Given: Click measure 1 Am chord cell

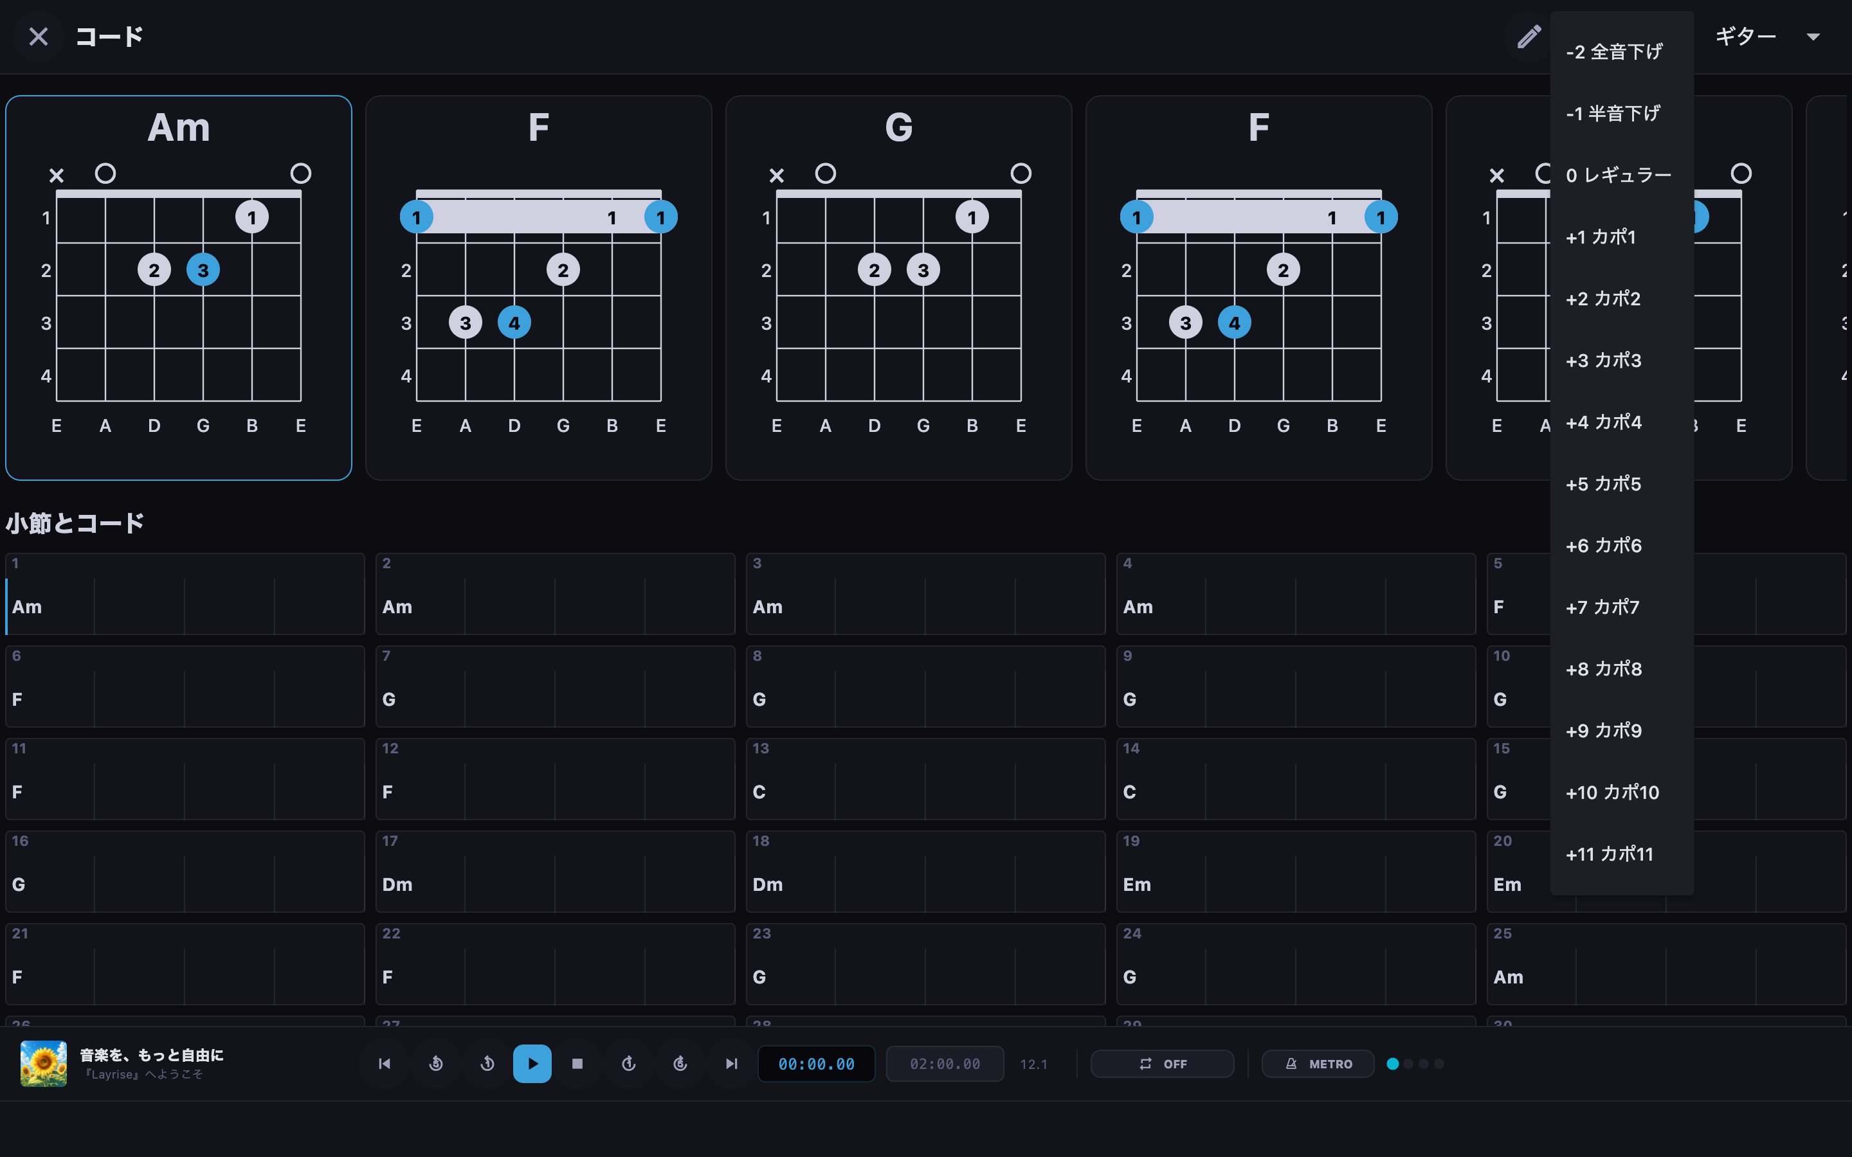Looking at the screenshot, I should (185, 594).
